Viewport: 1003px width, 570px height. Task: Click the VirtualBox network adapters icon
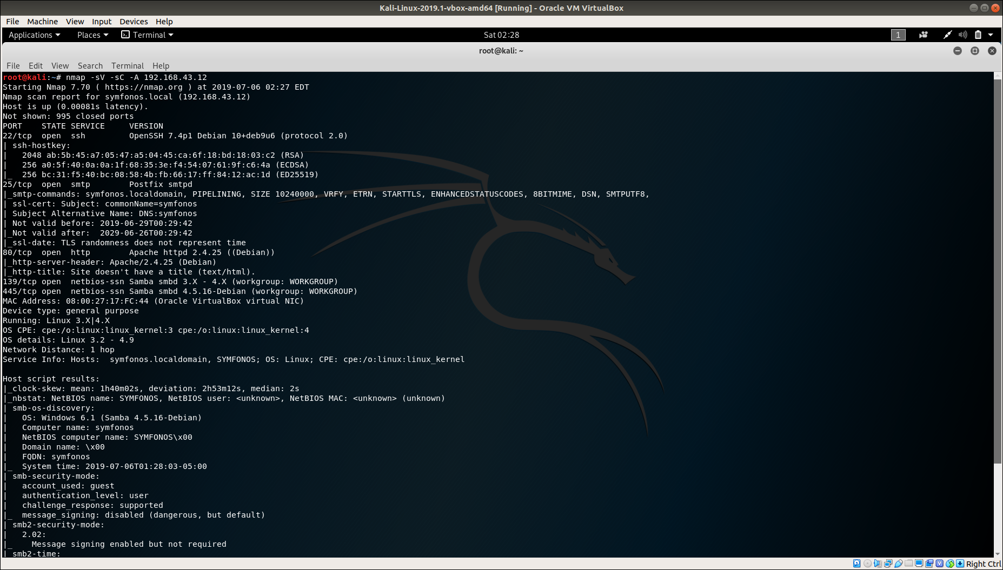[x=888, y=564]
